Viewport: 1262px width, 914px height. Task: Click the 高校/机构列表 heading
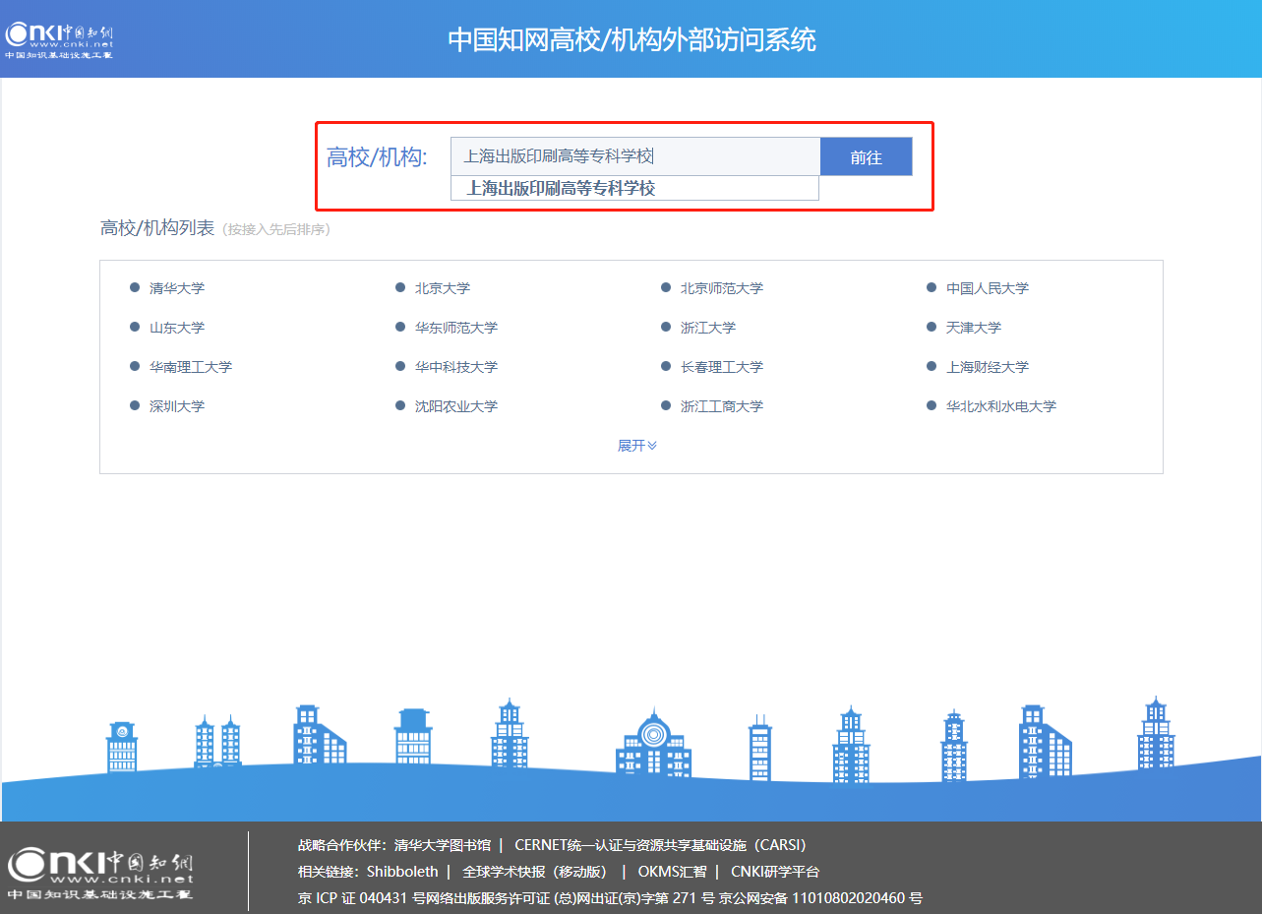point(157,228)
